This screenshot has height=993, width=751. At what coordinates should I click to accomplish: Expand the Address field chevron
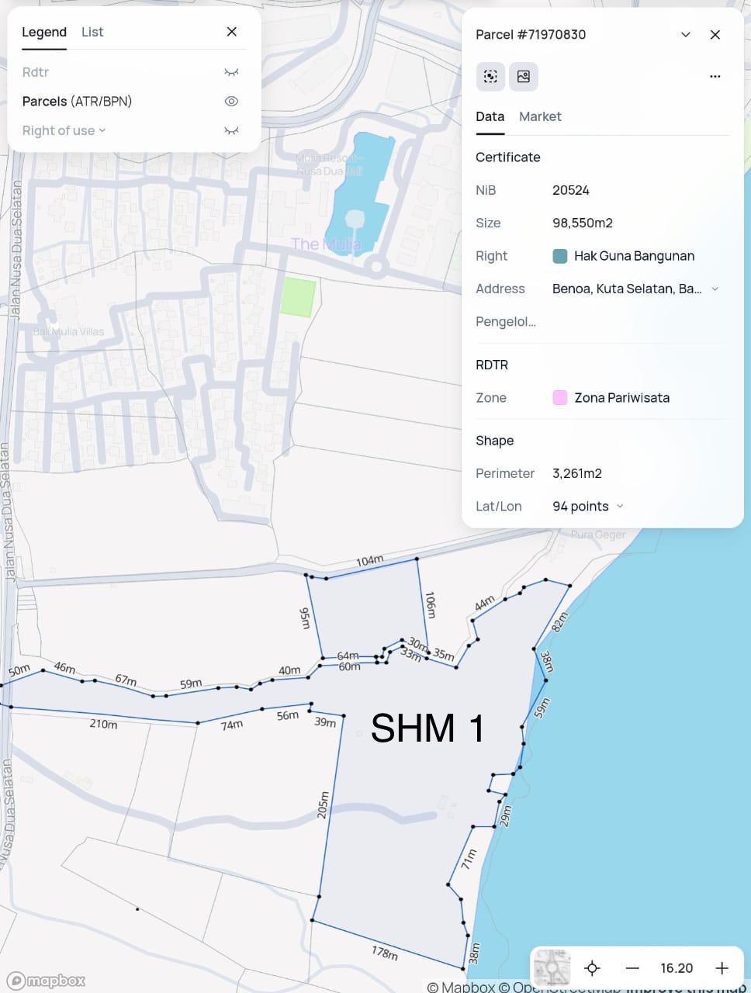click(715, 289)
